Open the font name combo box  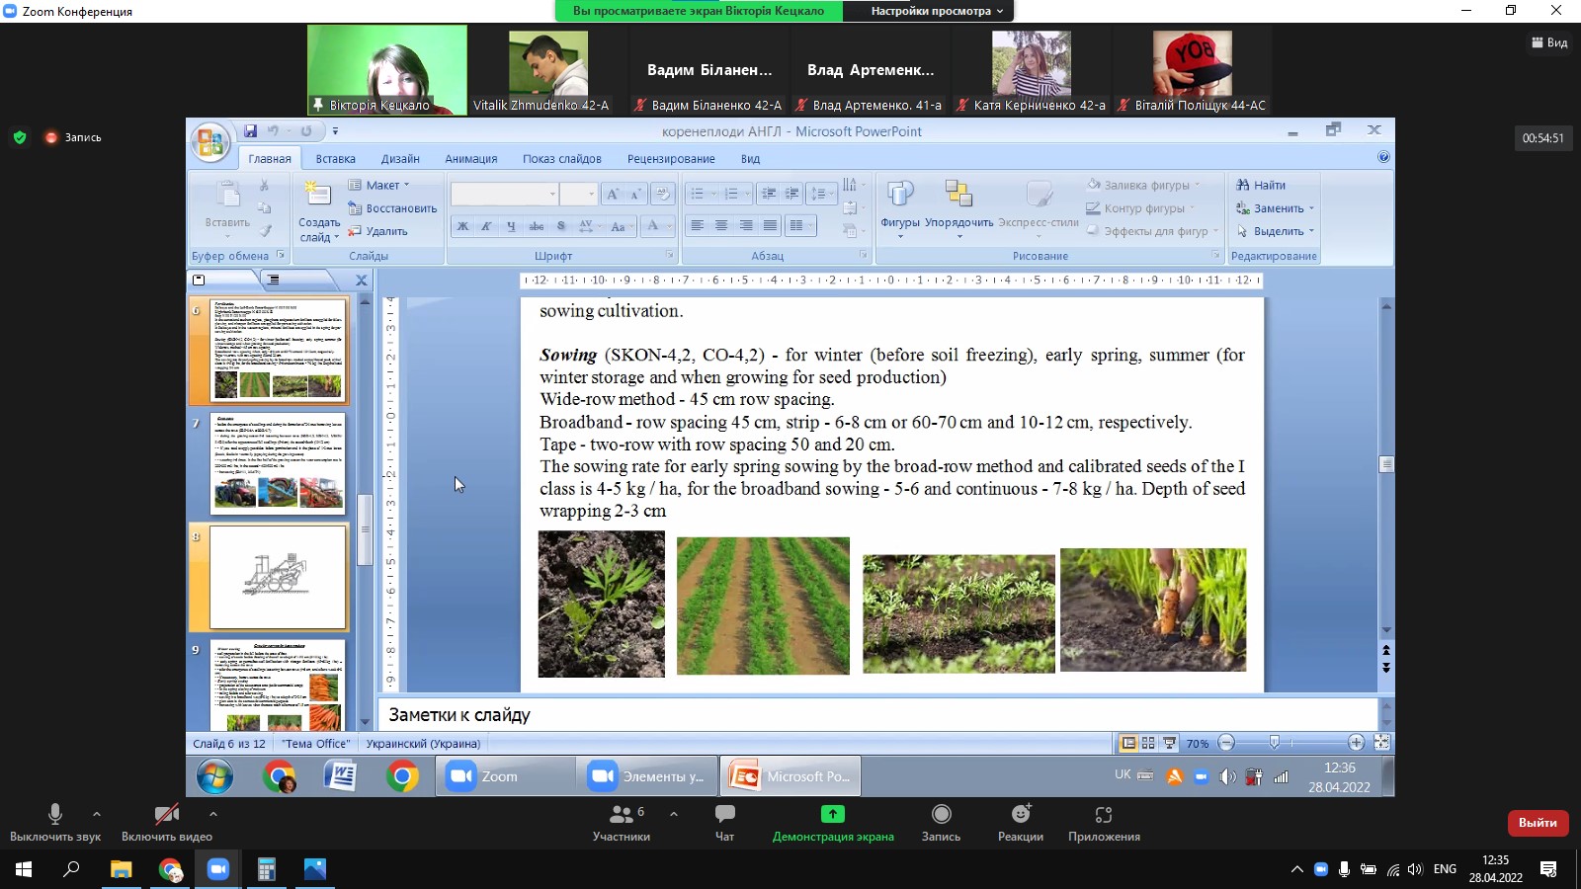click(504, 194)
